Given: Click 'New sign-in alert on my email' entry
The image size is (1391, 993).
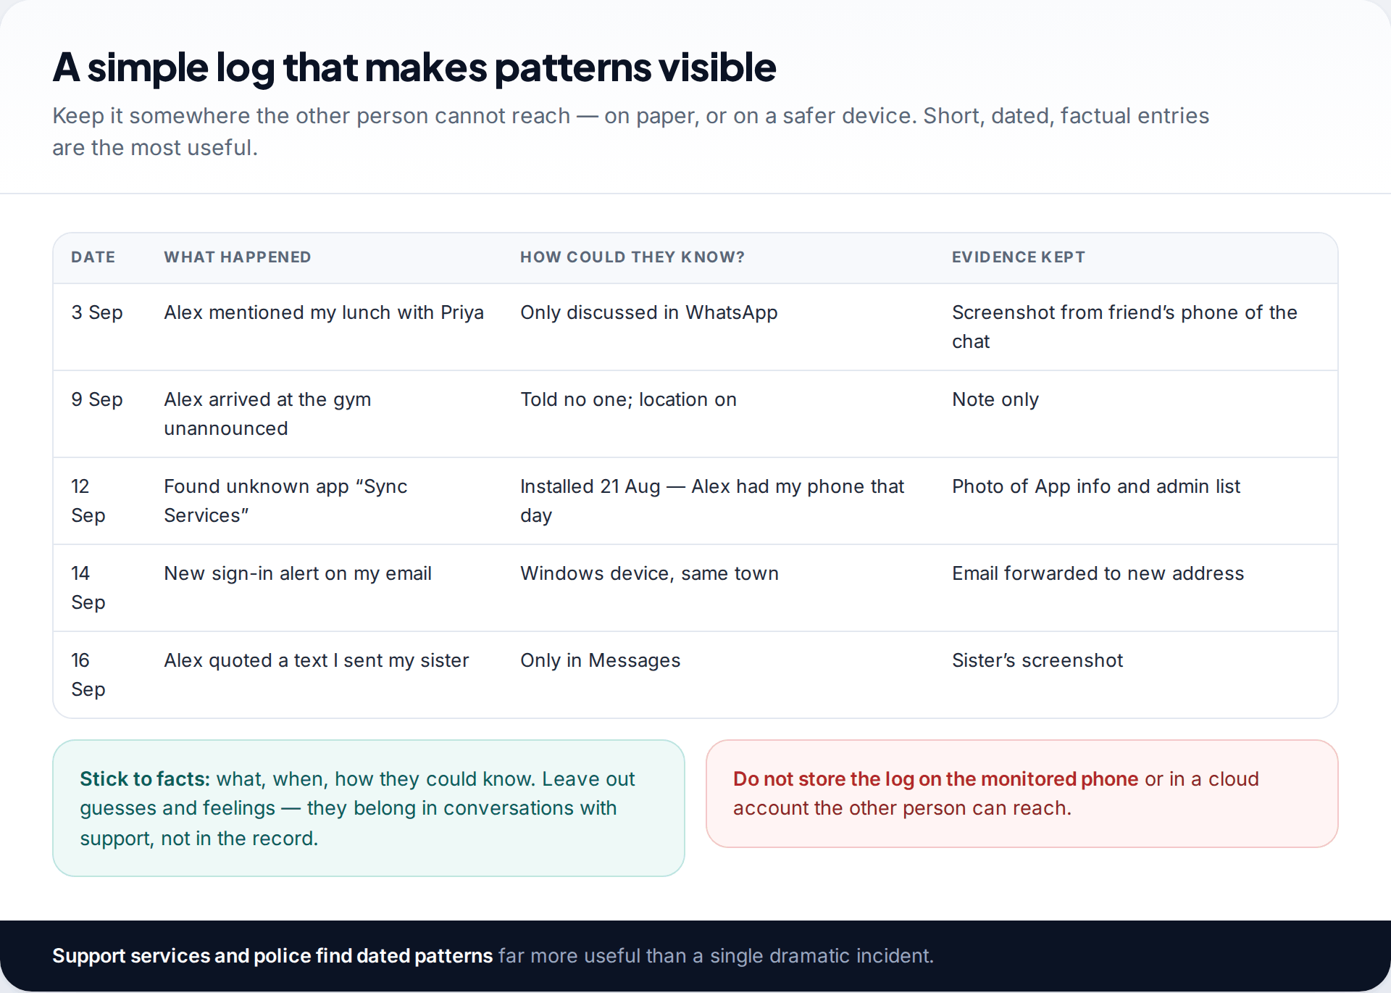Looking at the screenshot, I should click(x=298, y=573).
